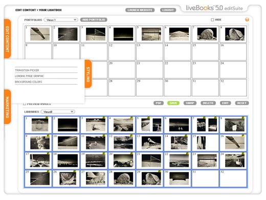
Task: Click the yellow badge on library image 11
Action: click(x=104, y=136)
